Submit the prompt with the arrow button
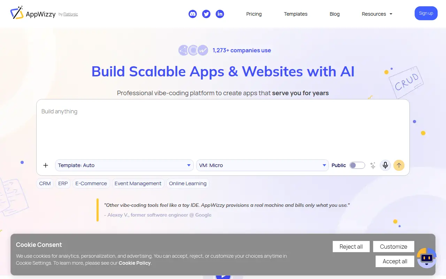Viewport: 446px width, 279px height. click(399, 165)
